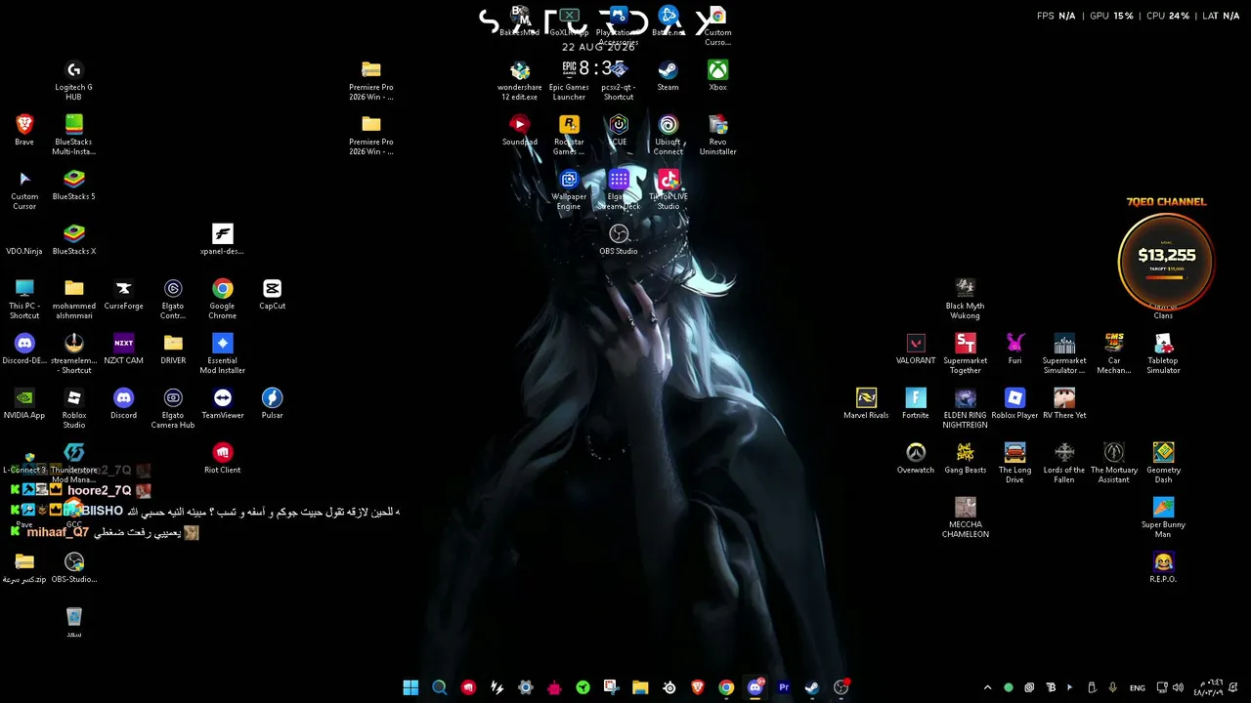The width and height of the screenshot is (1251, 703).
Task: Launch Geometry Dash from the desktop
Action: (x=1163, y=462)
